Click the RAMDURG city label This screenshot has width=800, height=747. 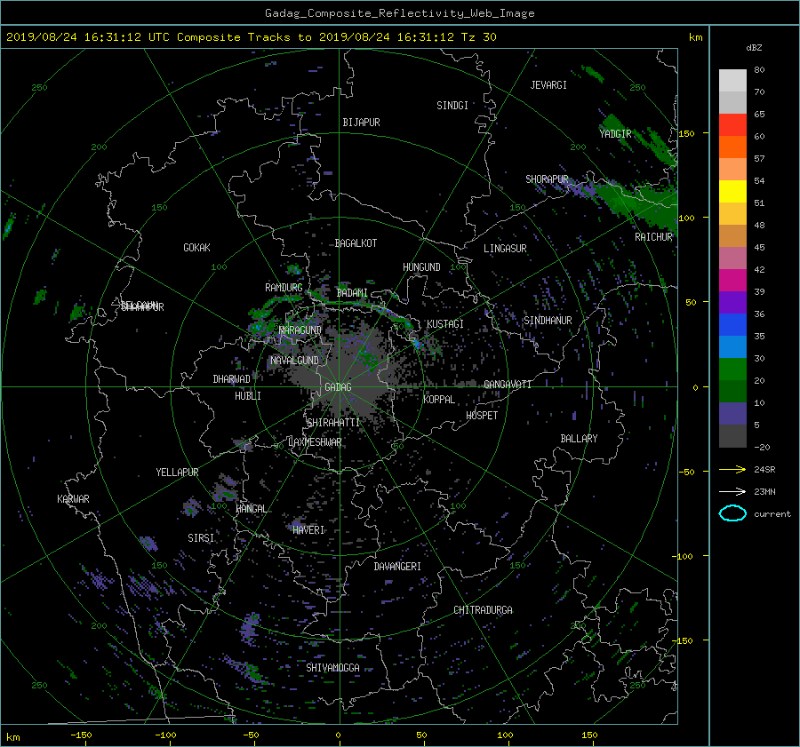(x=284, y=288)
